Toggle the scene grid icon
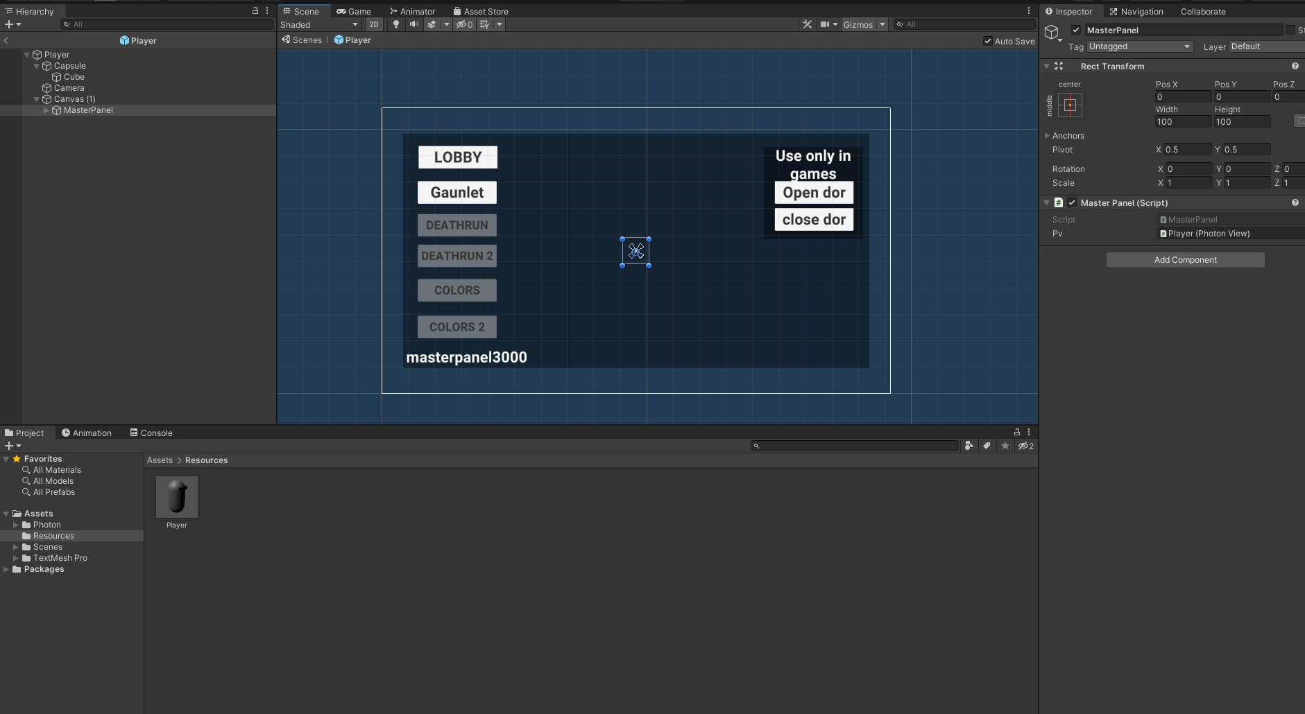1305x714 pixels. (x=484, y=24)
